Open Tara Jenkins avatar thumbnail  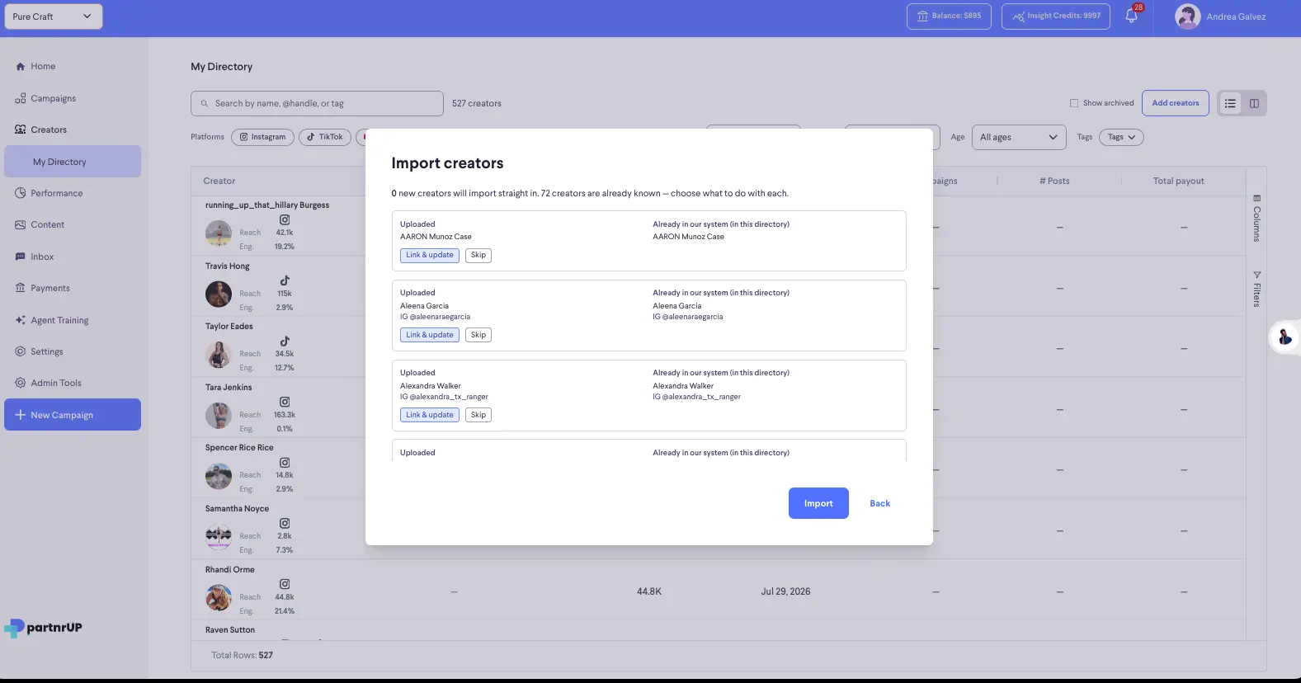219,416
